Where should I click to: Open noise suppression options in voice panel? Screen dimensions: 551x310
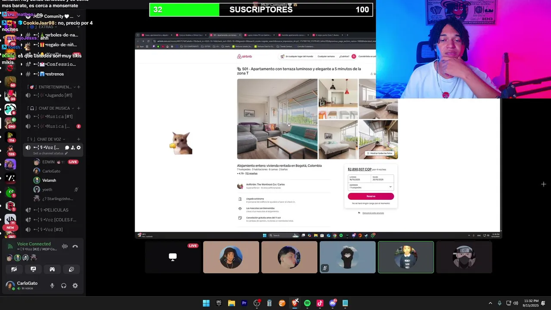(65, 246)
